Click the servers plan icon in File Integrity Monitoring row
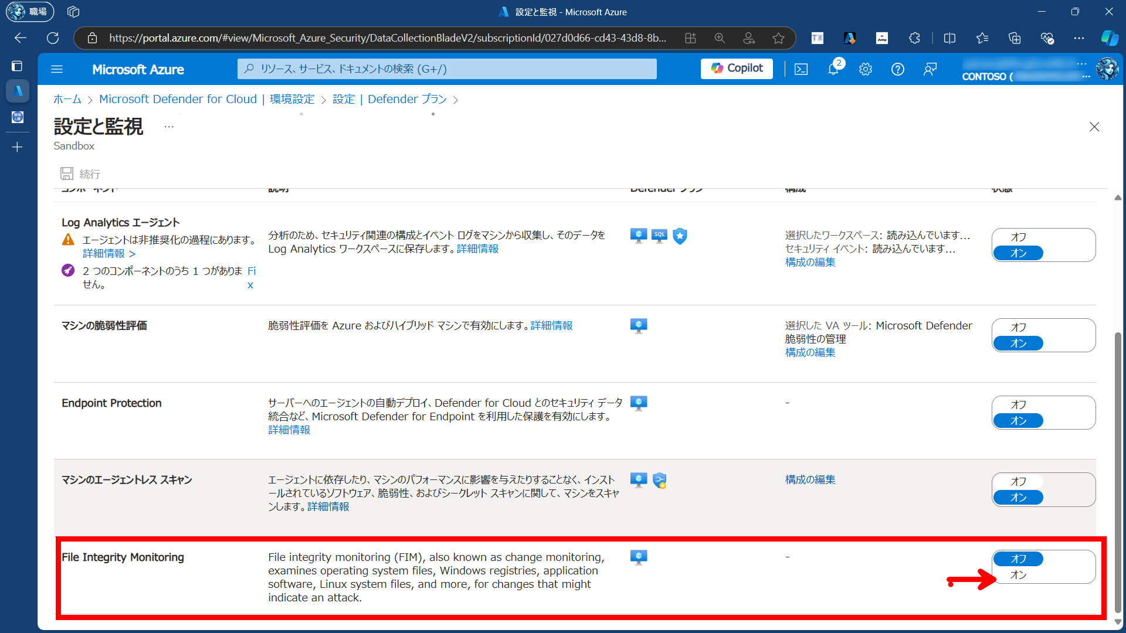This screenshot has height=633, width=1126. [x=639, y=557]
